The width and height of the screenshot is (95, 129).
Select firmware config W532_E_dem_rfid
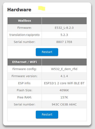click(64, 69)
